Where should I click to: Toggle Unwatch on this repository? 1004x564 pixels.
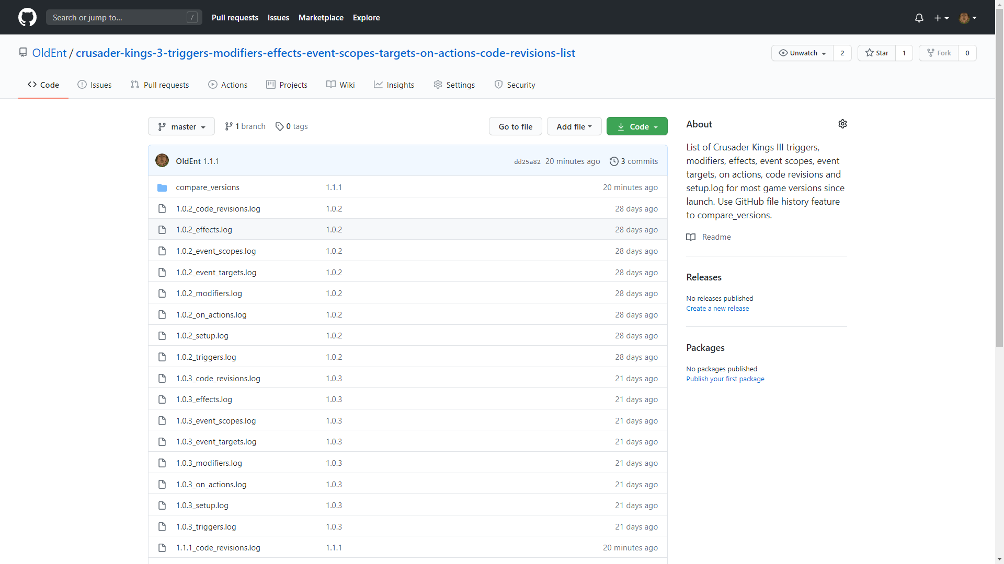pyautogui.click(x=802, y=53)
